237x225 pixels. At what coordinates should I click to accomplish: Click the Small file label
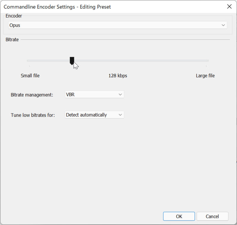point(30,76)
